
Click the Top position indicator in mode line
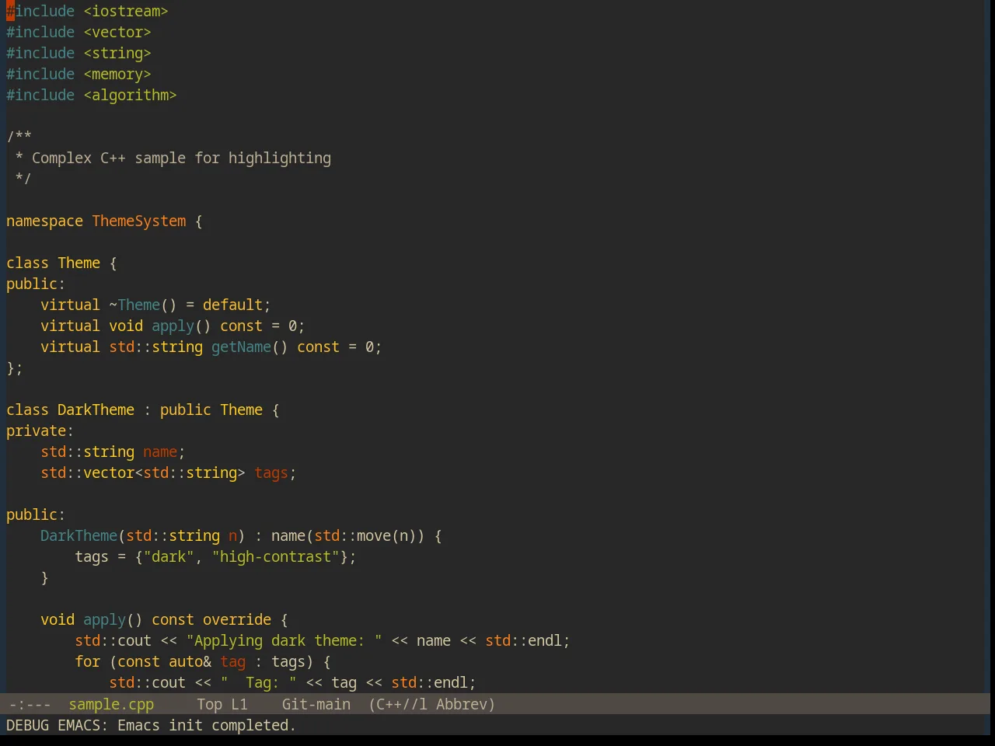(x=210, y=705)
